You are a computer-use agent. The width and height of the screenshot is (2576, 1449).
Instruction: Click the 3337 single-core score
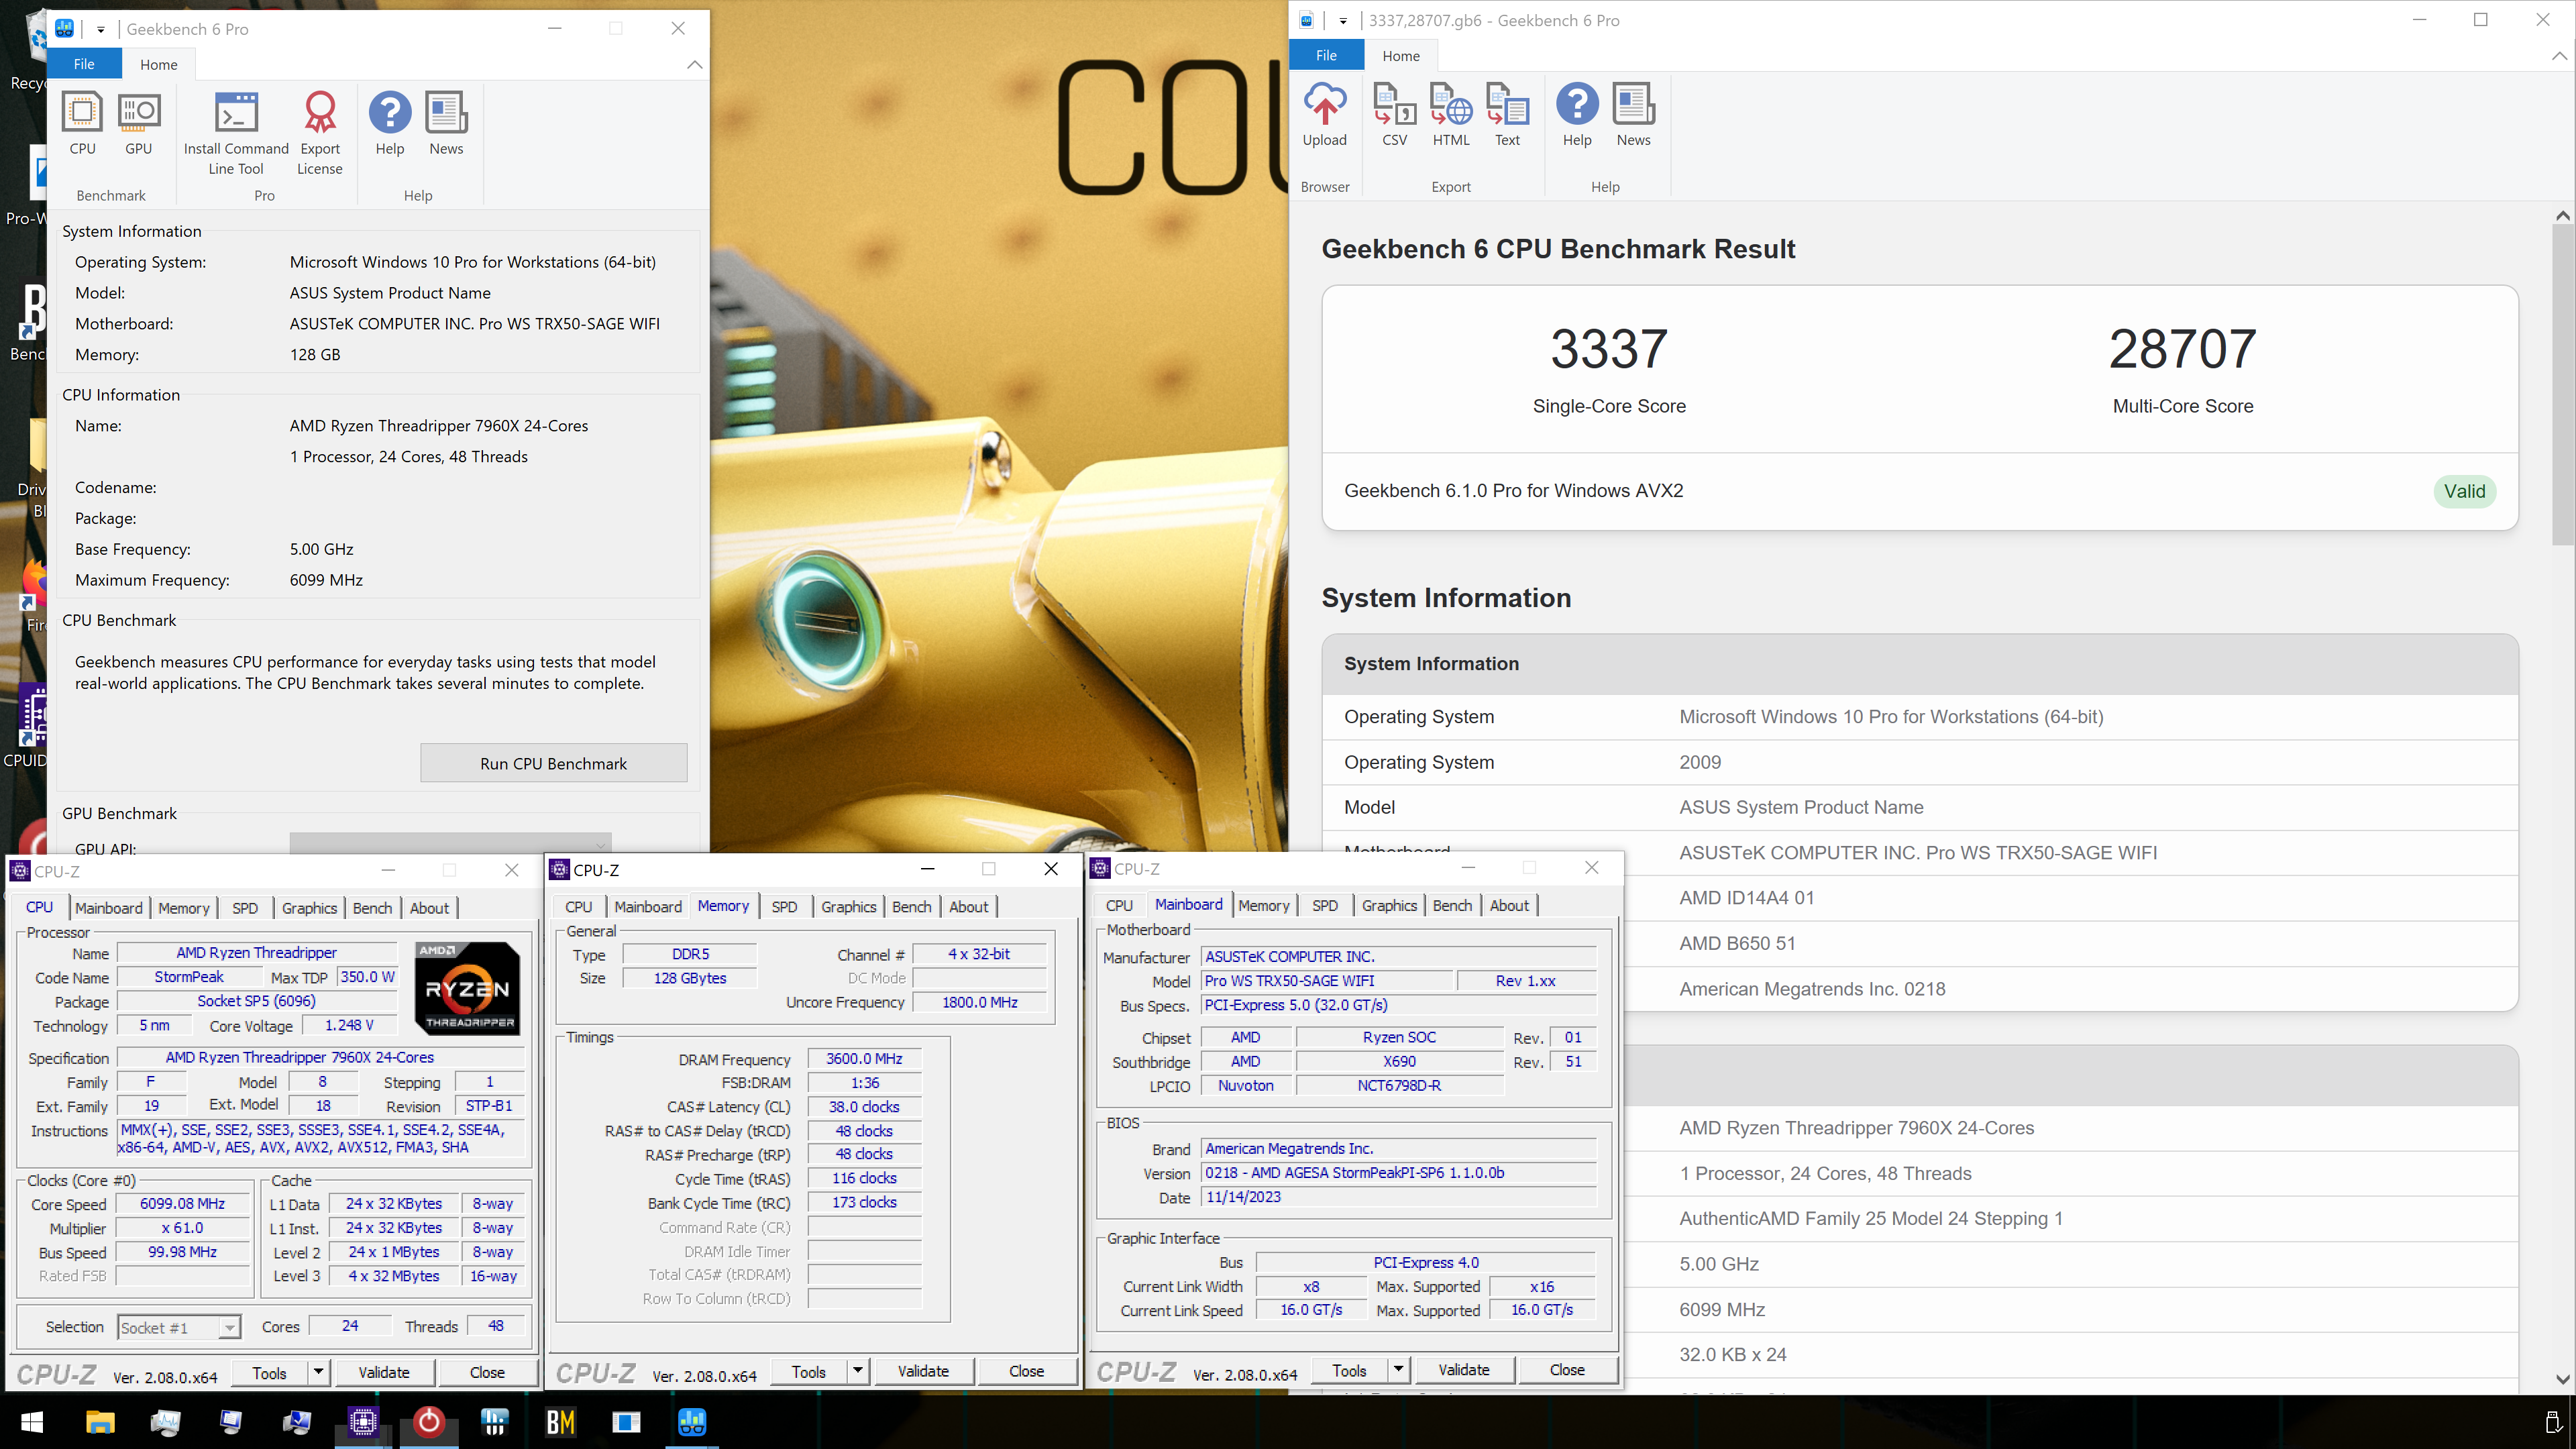[1609, 349]
